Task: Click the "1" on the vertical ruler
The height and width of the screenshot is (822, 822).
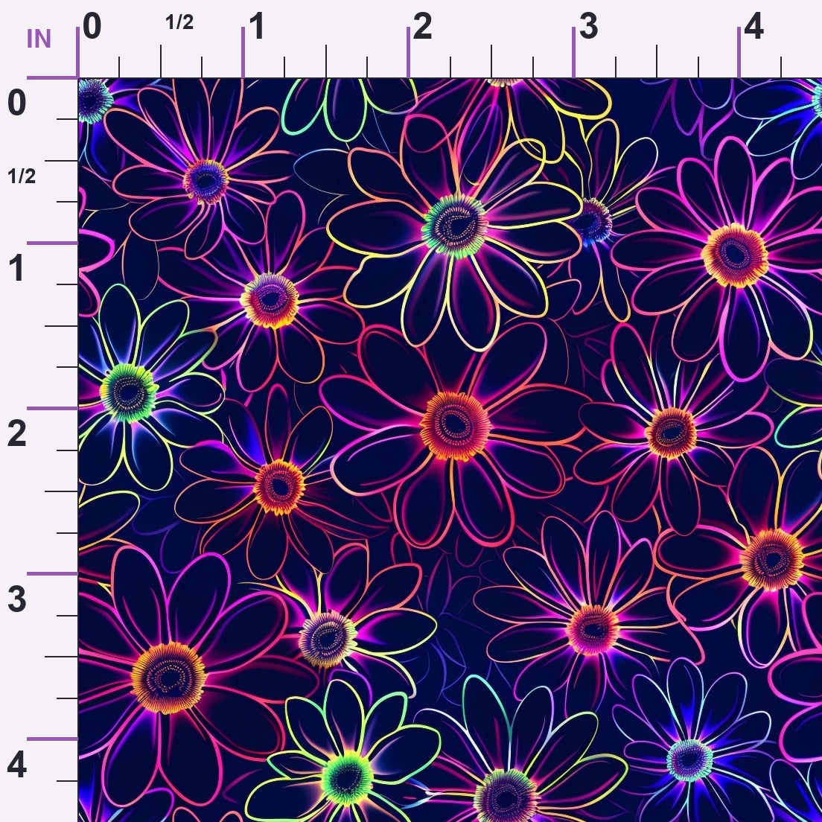Action: 17,268
